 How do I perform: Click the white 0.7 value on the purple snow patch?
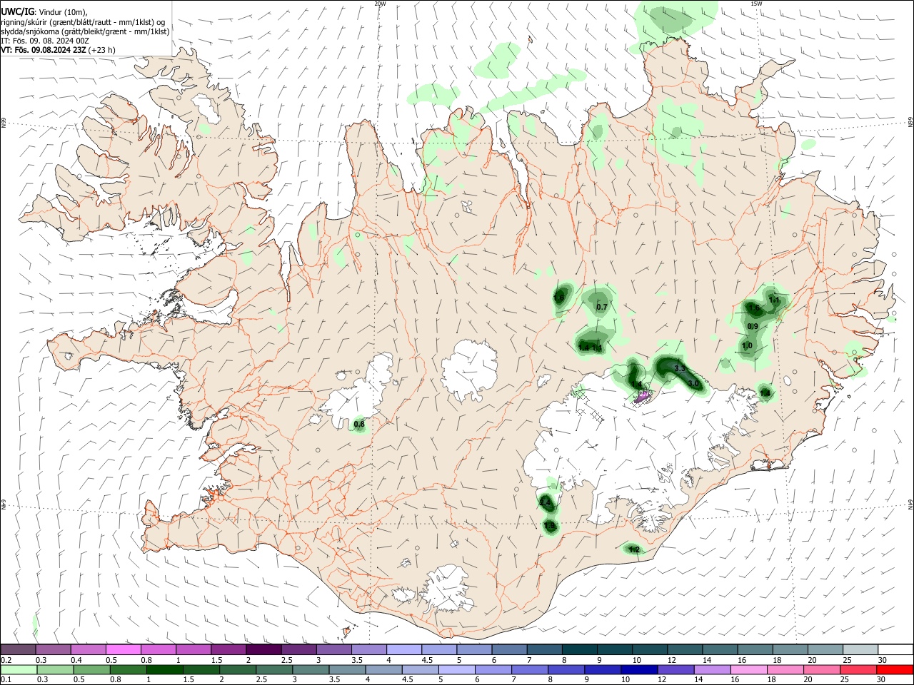(643, 394)
